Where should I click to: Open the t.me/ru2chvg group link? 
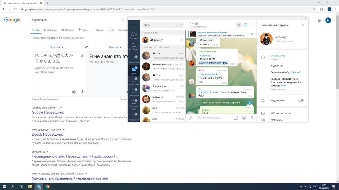point(277,56)
